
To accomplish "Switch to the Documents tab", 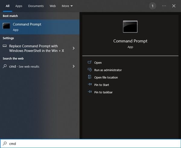I will pos(36,6).
